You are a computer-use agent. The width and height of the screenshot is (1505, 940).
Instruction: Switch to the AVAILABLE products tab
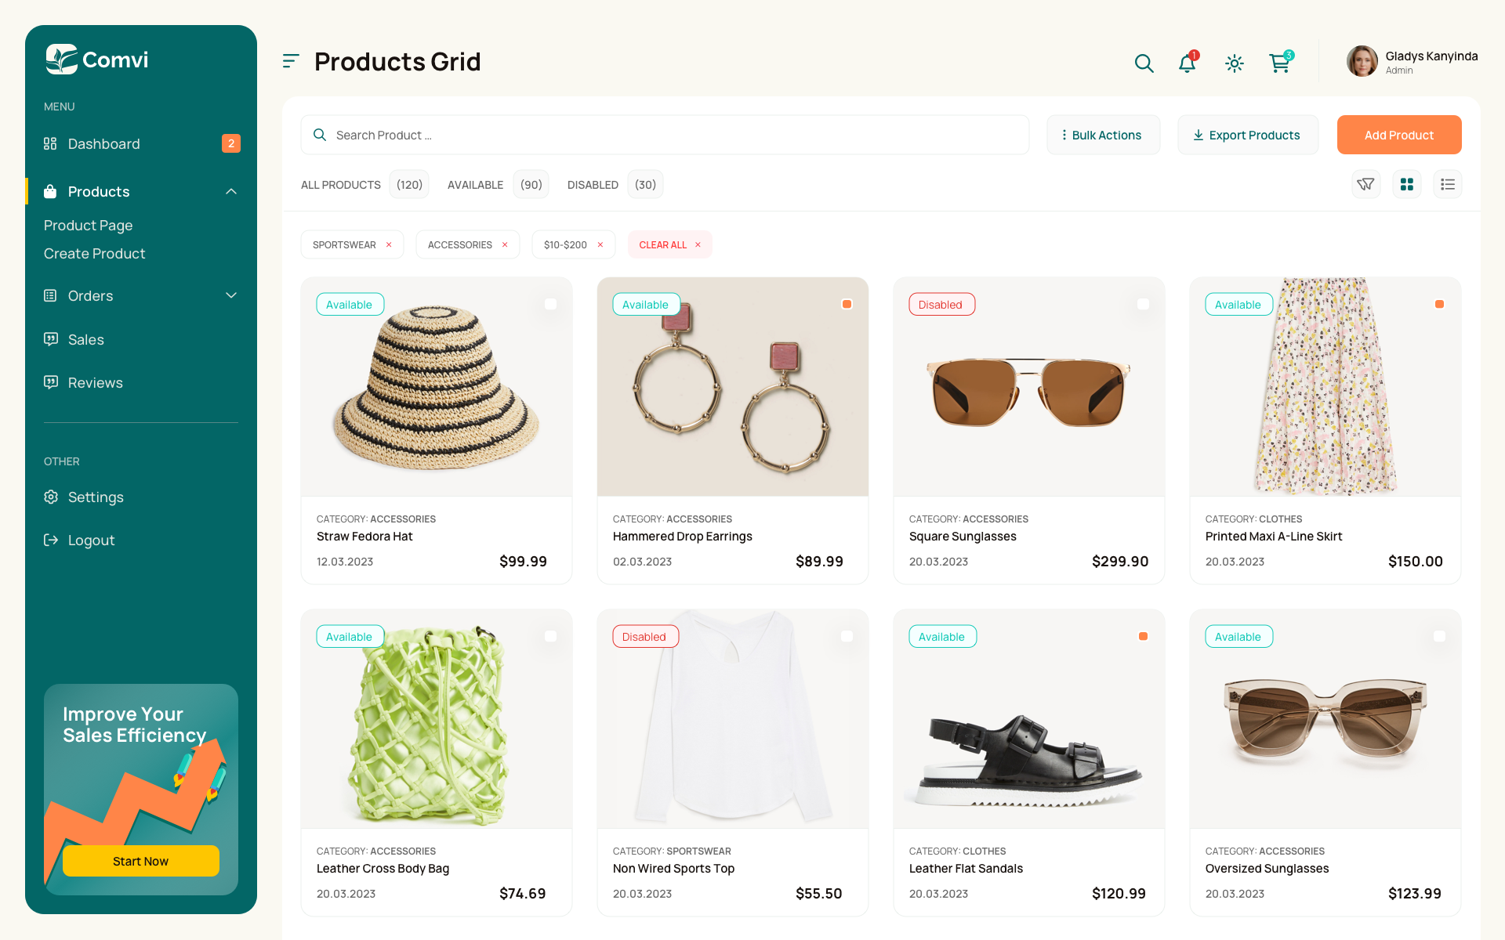point(475,184)
